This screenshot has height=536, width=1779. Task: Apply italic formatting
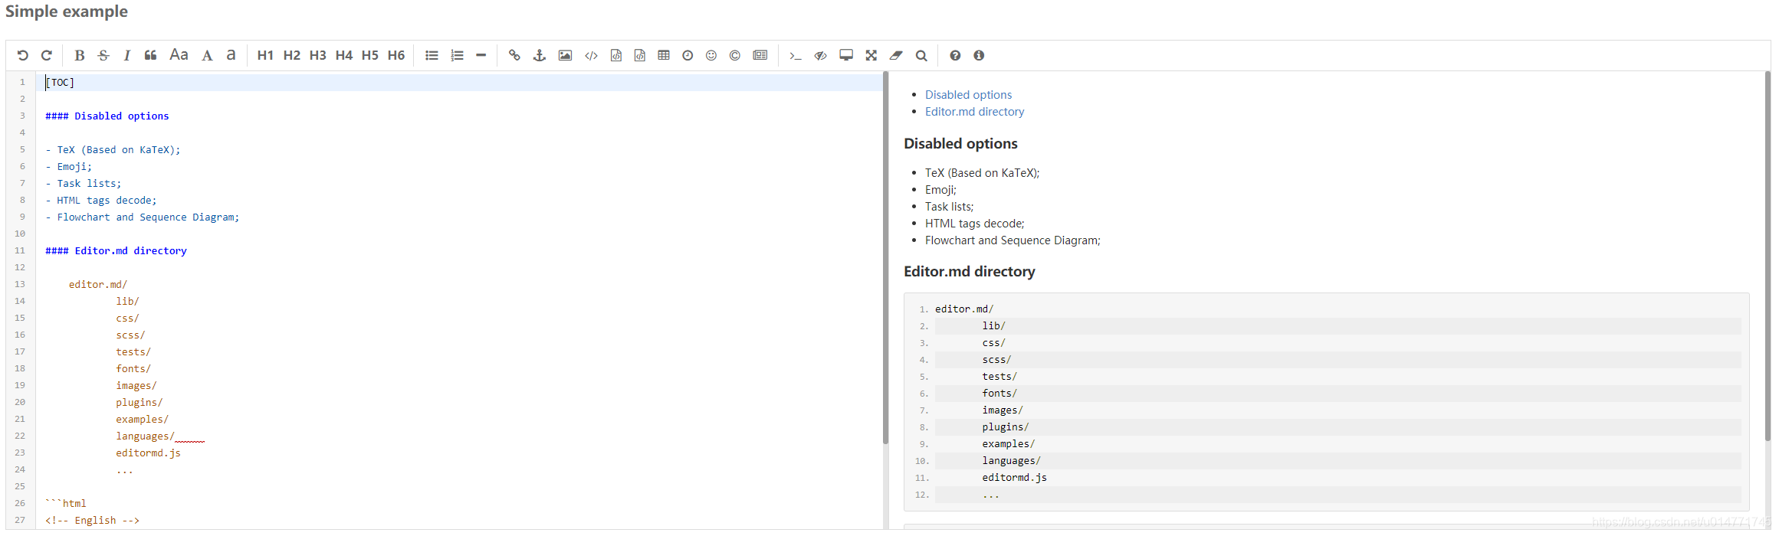(126, 55)
